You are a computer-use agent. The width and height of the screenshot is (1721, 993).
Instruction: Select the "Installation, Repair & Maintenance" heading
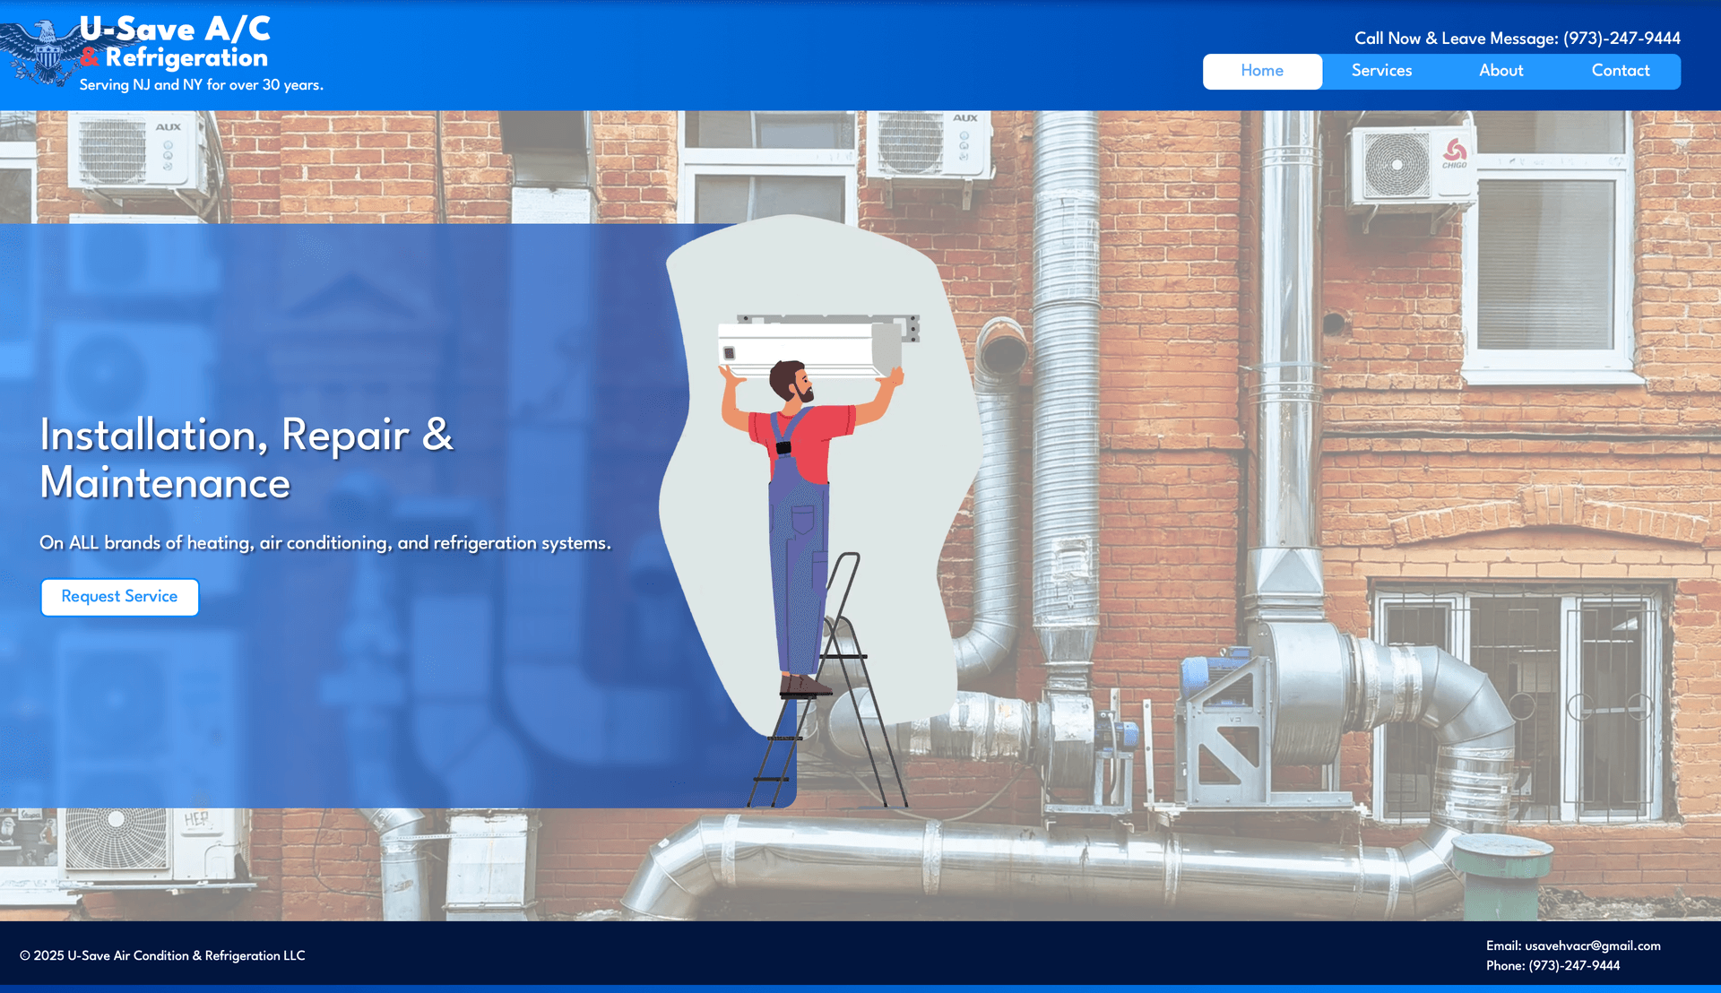point(246,459)
